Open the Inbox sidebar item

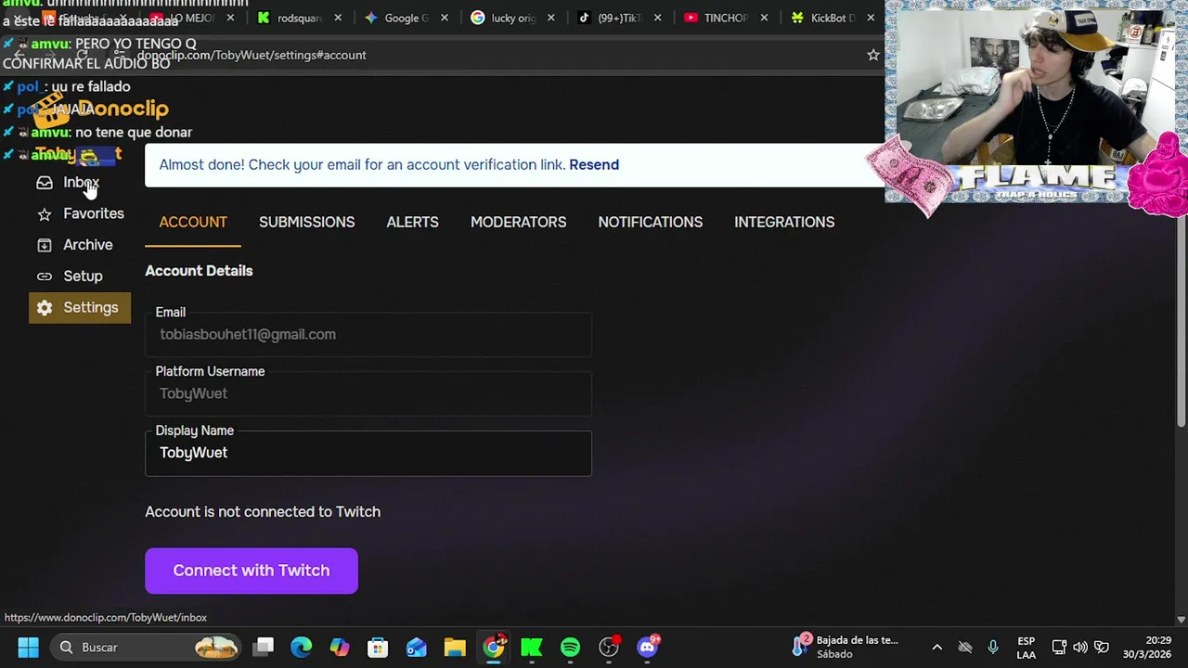80,183
